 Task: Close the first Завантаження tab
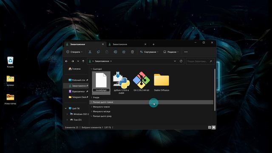pyautogui.click(x=103, y=44)
